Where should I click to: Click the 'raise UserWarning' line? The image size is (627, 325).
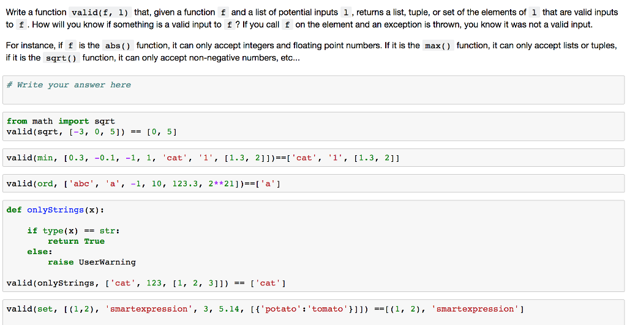click(92, 262)
